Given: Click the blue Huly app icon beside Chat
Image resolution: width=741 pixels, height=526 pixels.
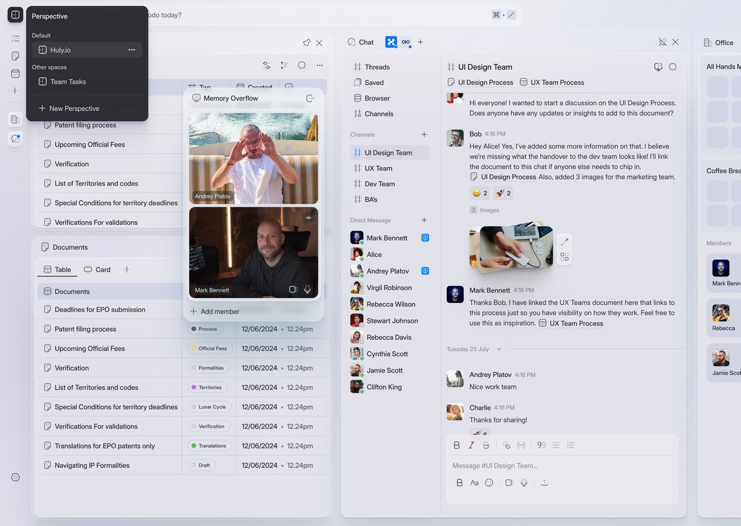Looking at the screenshot, I should click(391, 42).
